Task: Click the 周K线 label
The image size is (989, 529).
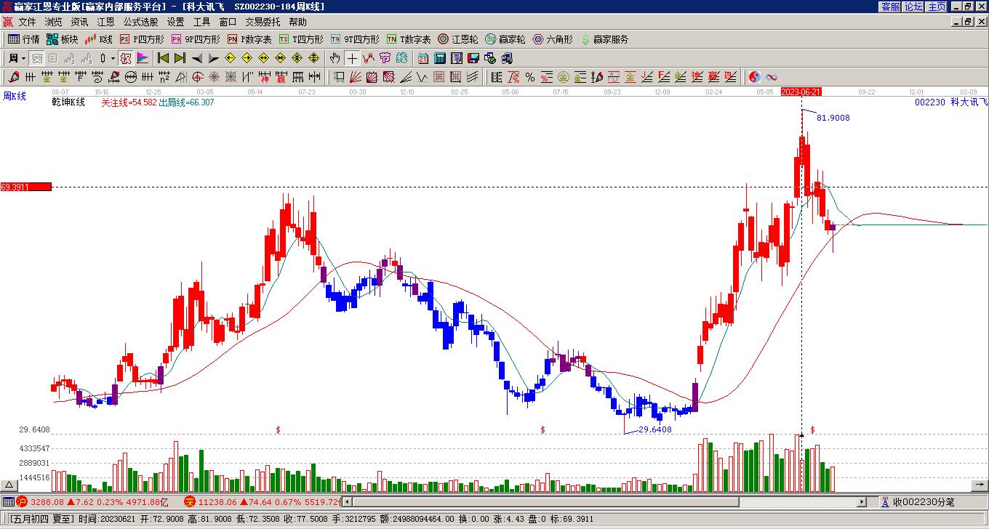Action: (x=14, y=96)
